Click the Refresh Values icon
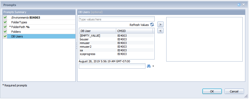The image size is (249, 99). coord(152,25)
